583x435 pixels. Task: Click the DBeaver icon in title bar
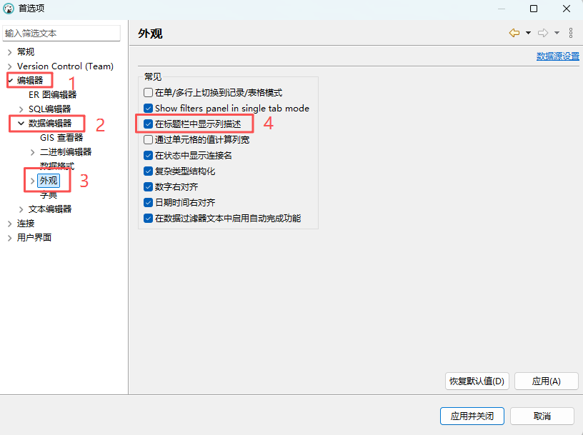[x=9, y=9]
